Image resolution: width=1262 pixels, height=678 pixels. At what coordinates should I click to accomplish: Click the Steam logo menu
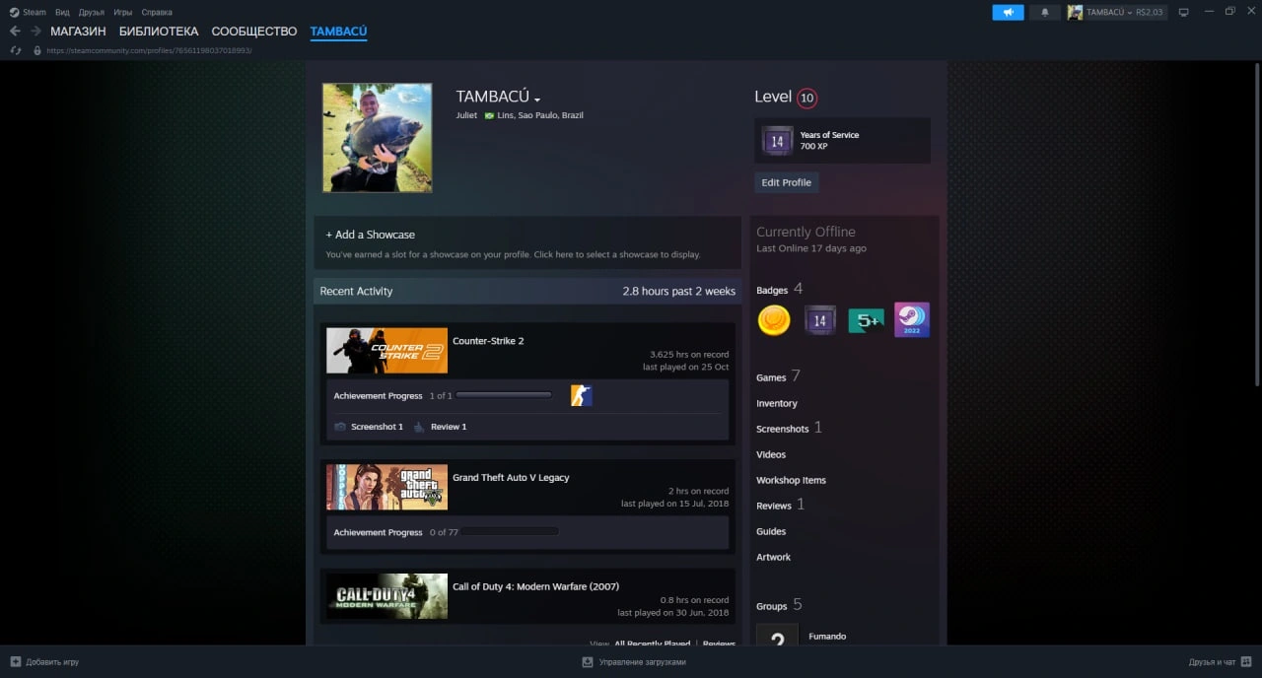tap(14, 12)
